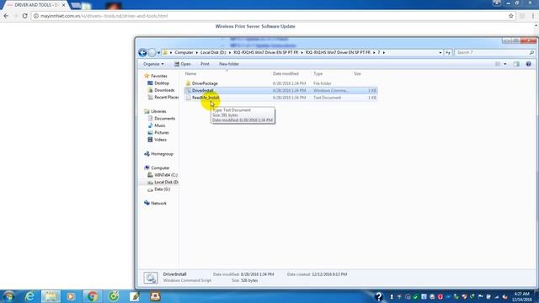Image resolution: width=539 pixels, height=303 pixels.
Task: Open the Documents library
Action: click(x=165, y=119)
